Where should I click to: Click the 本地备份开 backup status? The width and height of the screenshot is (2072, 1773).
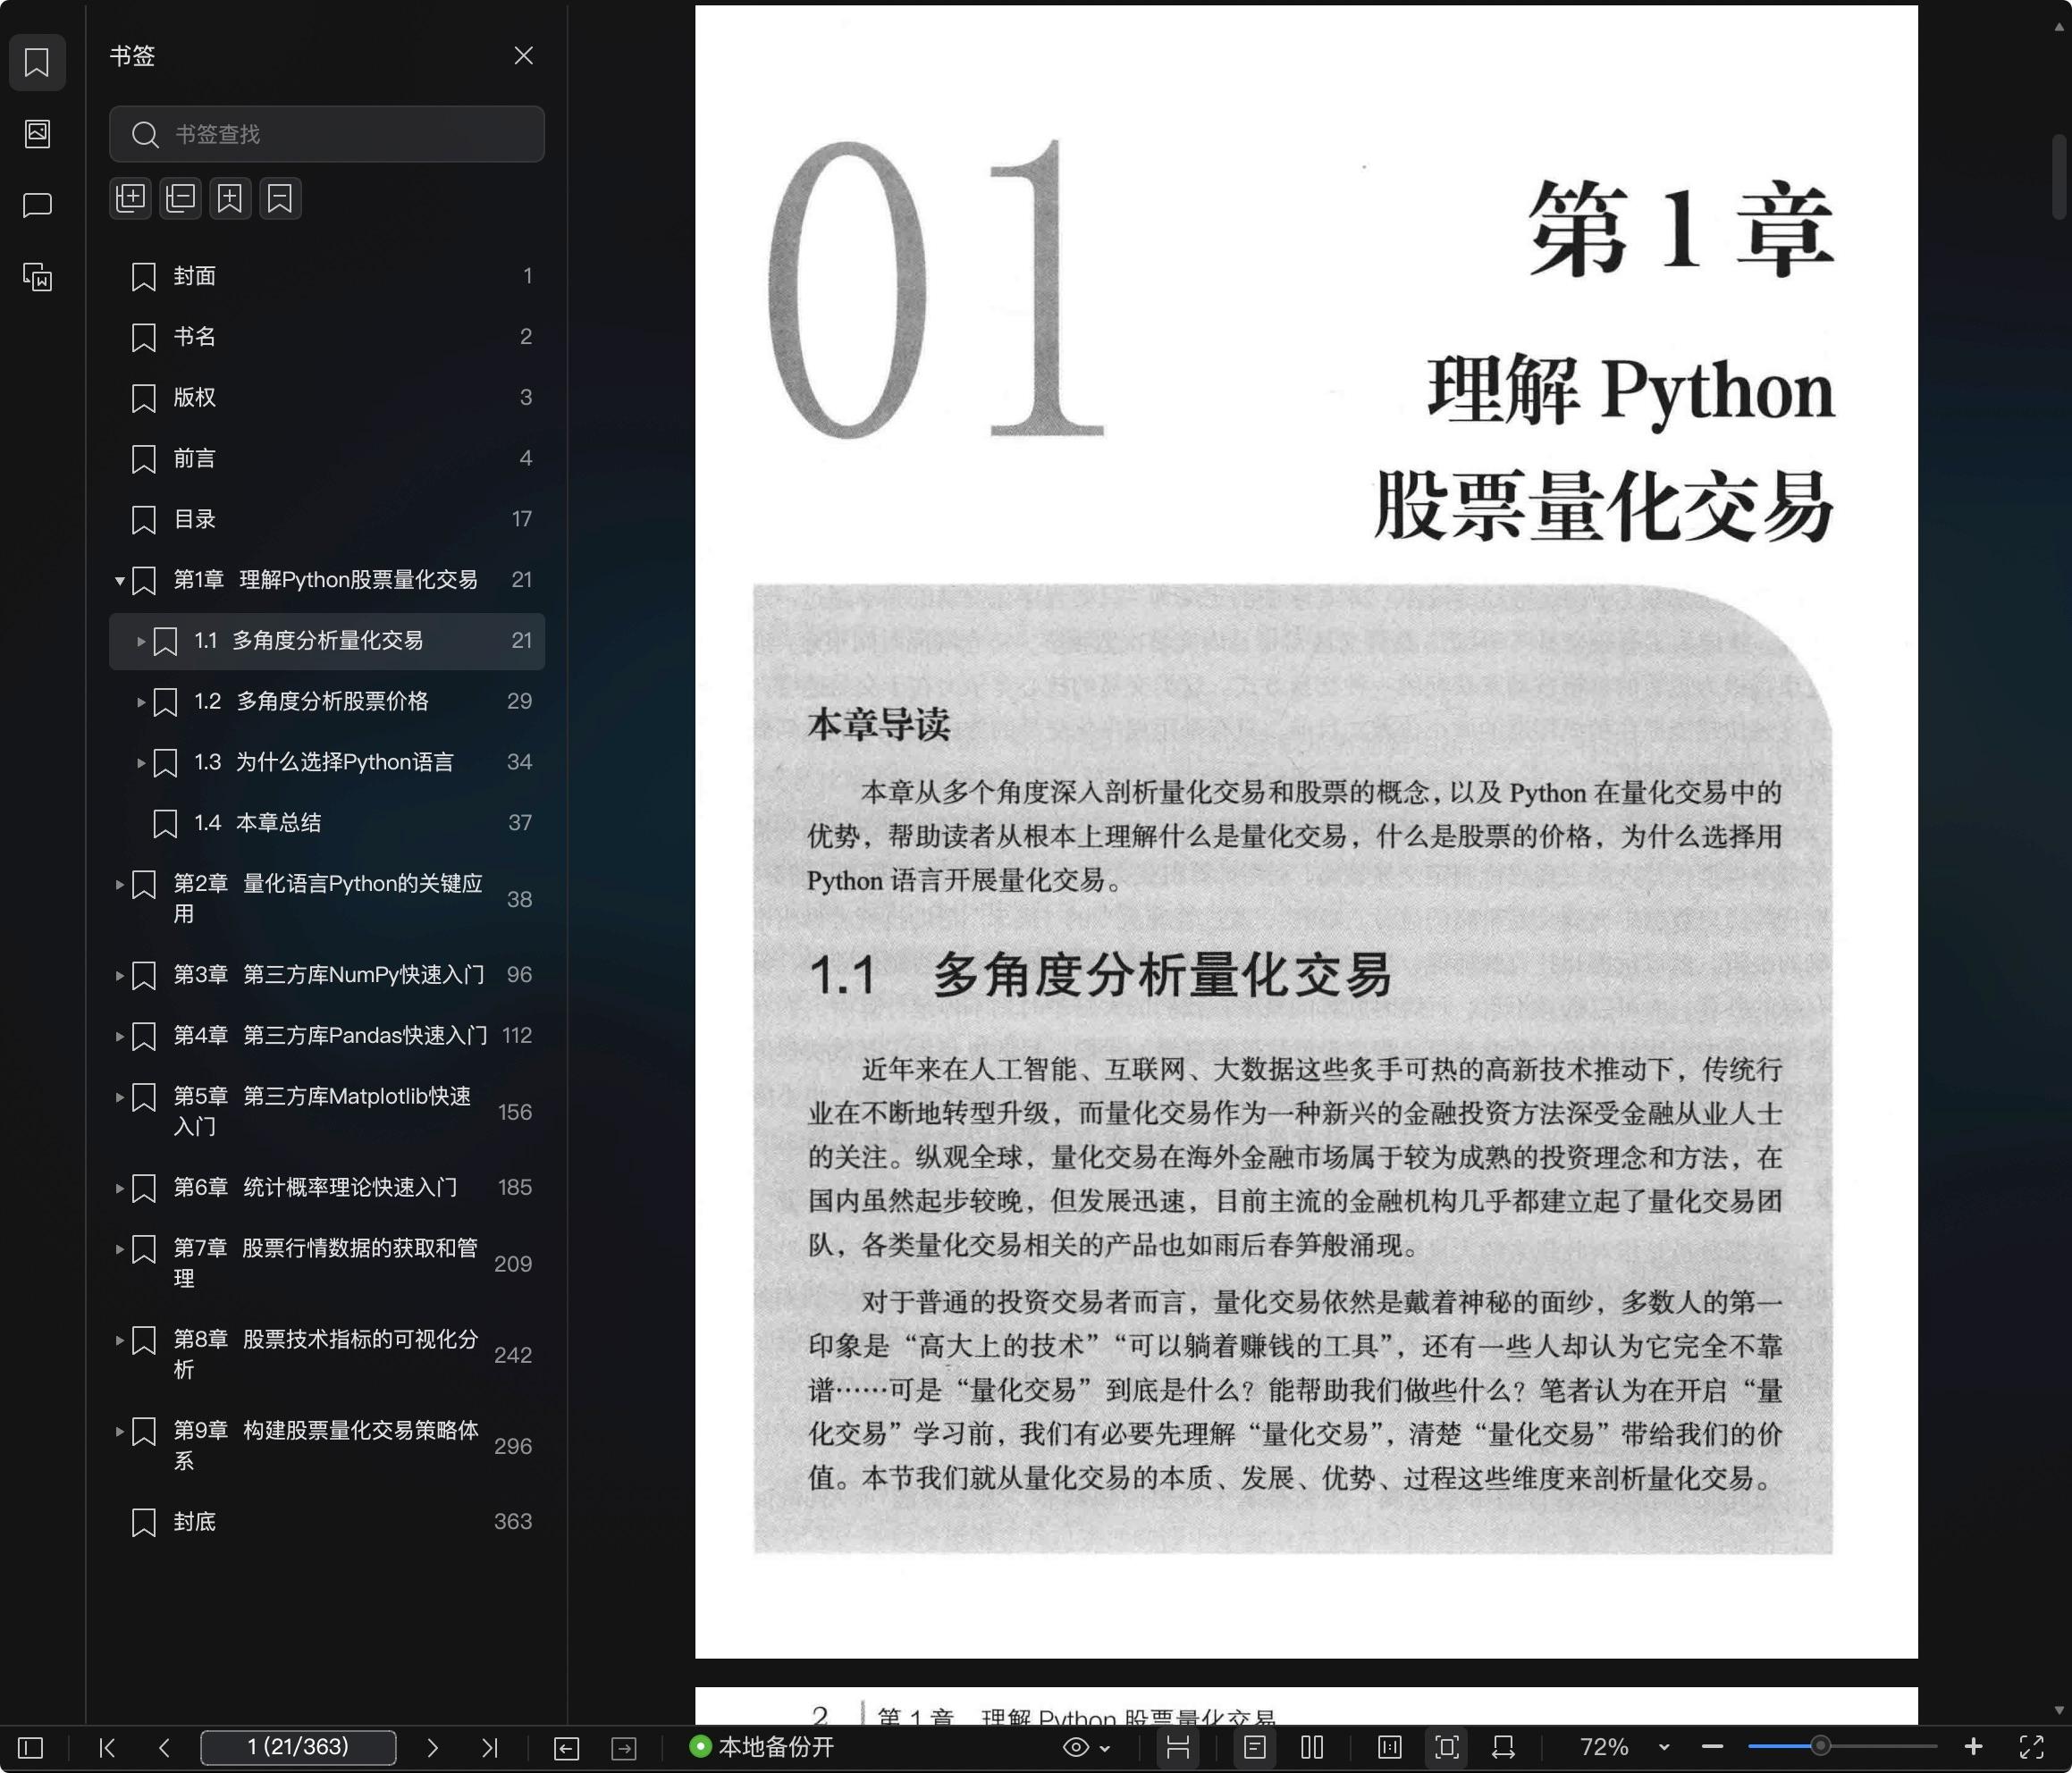[x=762, y=1747]
